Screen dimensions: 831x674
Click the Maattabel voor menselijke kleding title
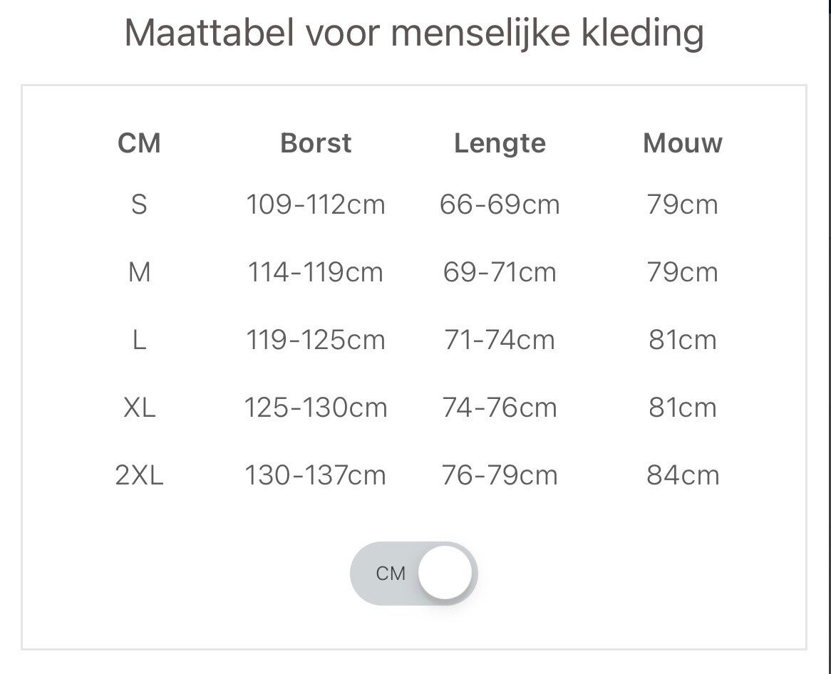(x=414, y=33)
